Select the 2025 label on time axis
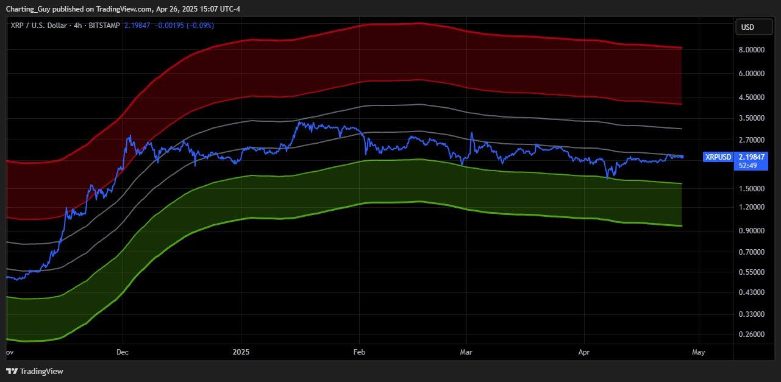This screenshot has width=781, height=382. click(x=241, y=352)
